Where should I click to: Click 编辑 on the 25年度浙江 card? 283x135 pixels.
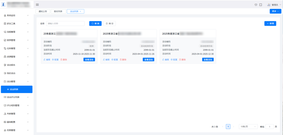click(47, 60)
